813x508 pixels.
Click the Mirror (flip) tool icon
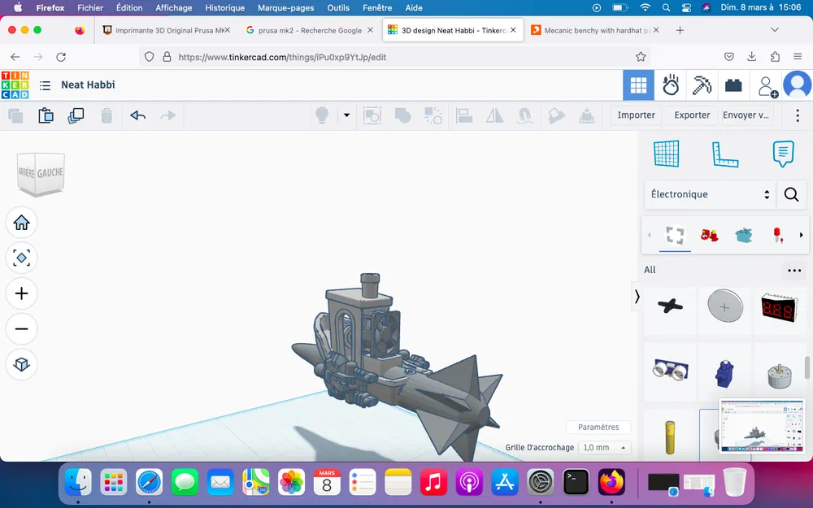coord(495,115)
